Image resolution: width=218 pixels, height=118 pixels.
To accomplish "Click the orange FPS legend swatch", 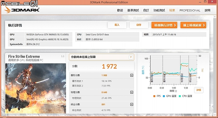I will [x=154, y=96].
